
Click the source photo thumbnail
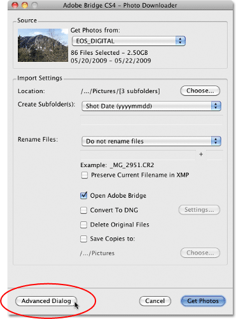point(43,45)
